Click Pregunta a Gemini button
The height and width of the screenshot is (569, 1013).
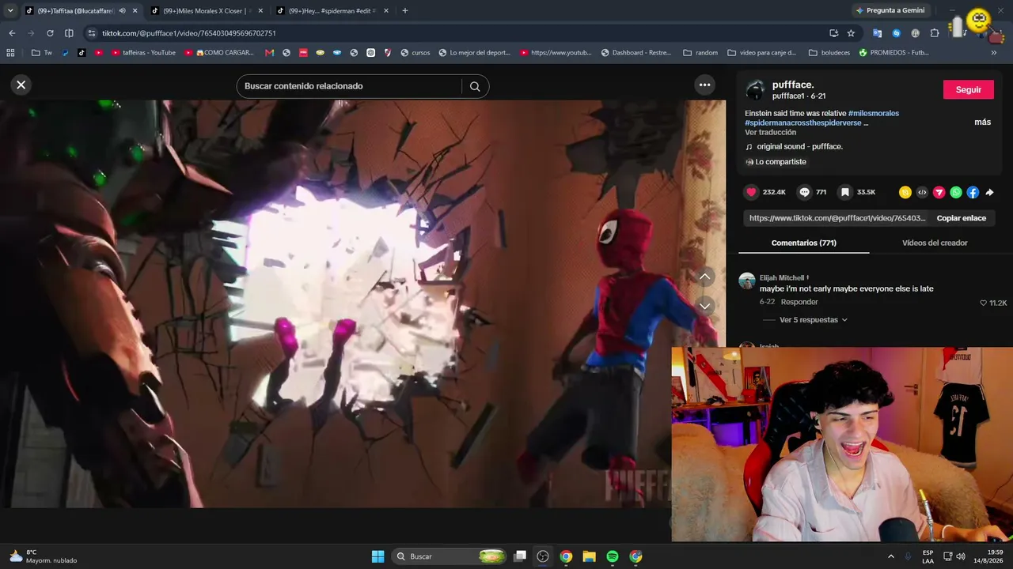tap(890, 11)
